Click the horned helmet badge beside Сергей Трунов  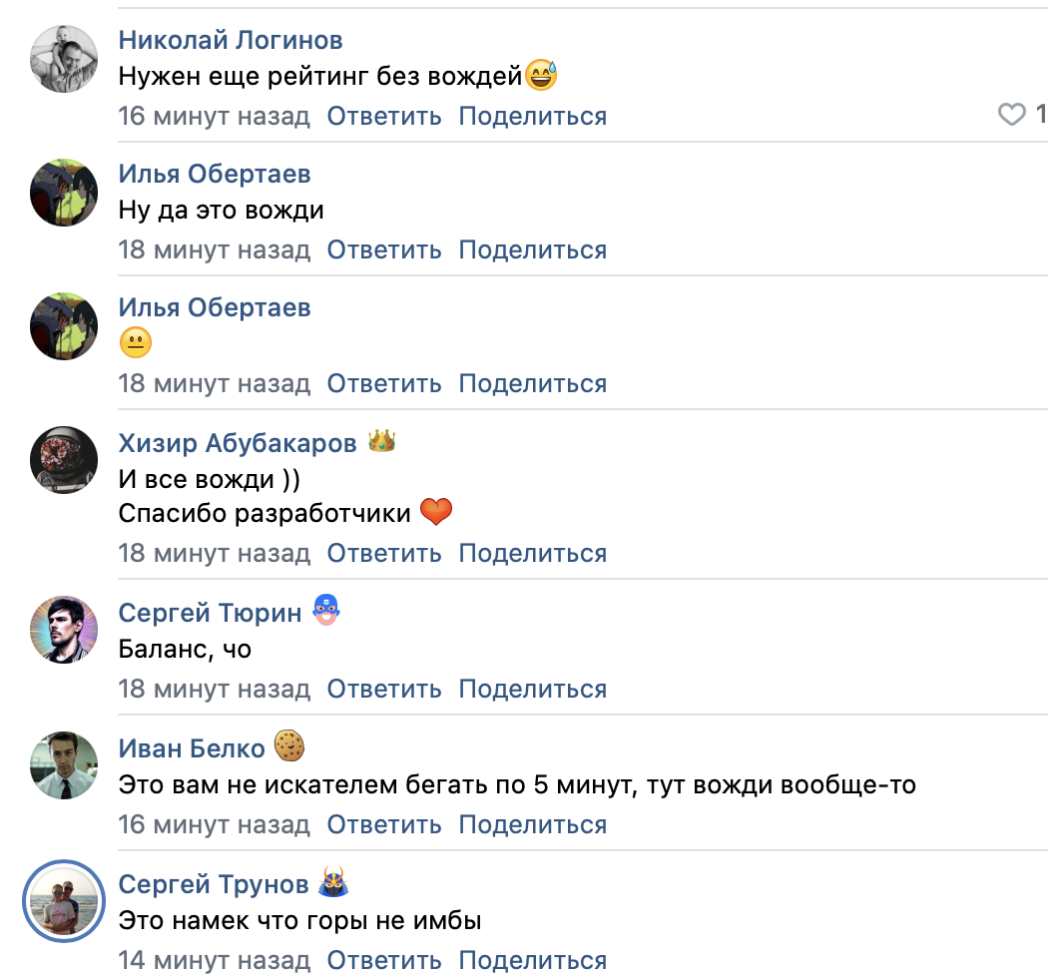tap(332, 882)
